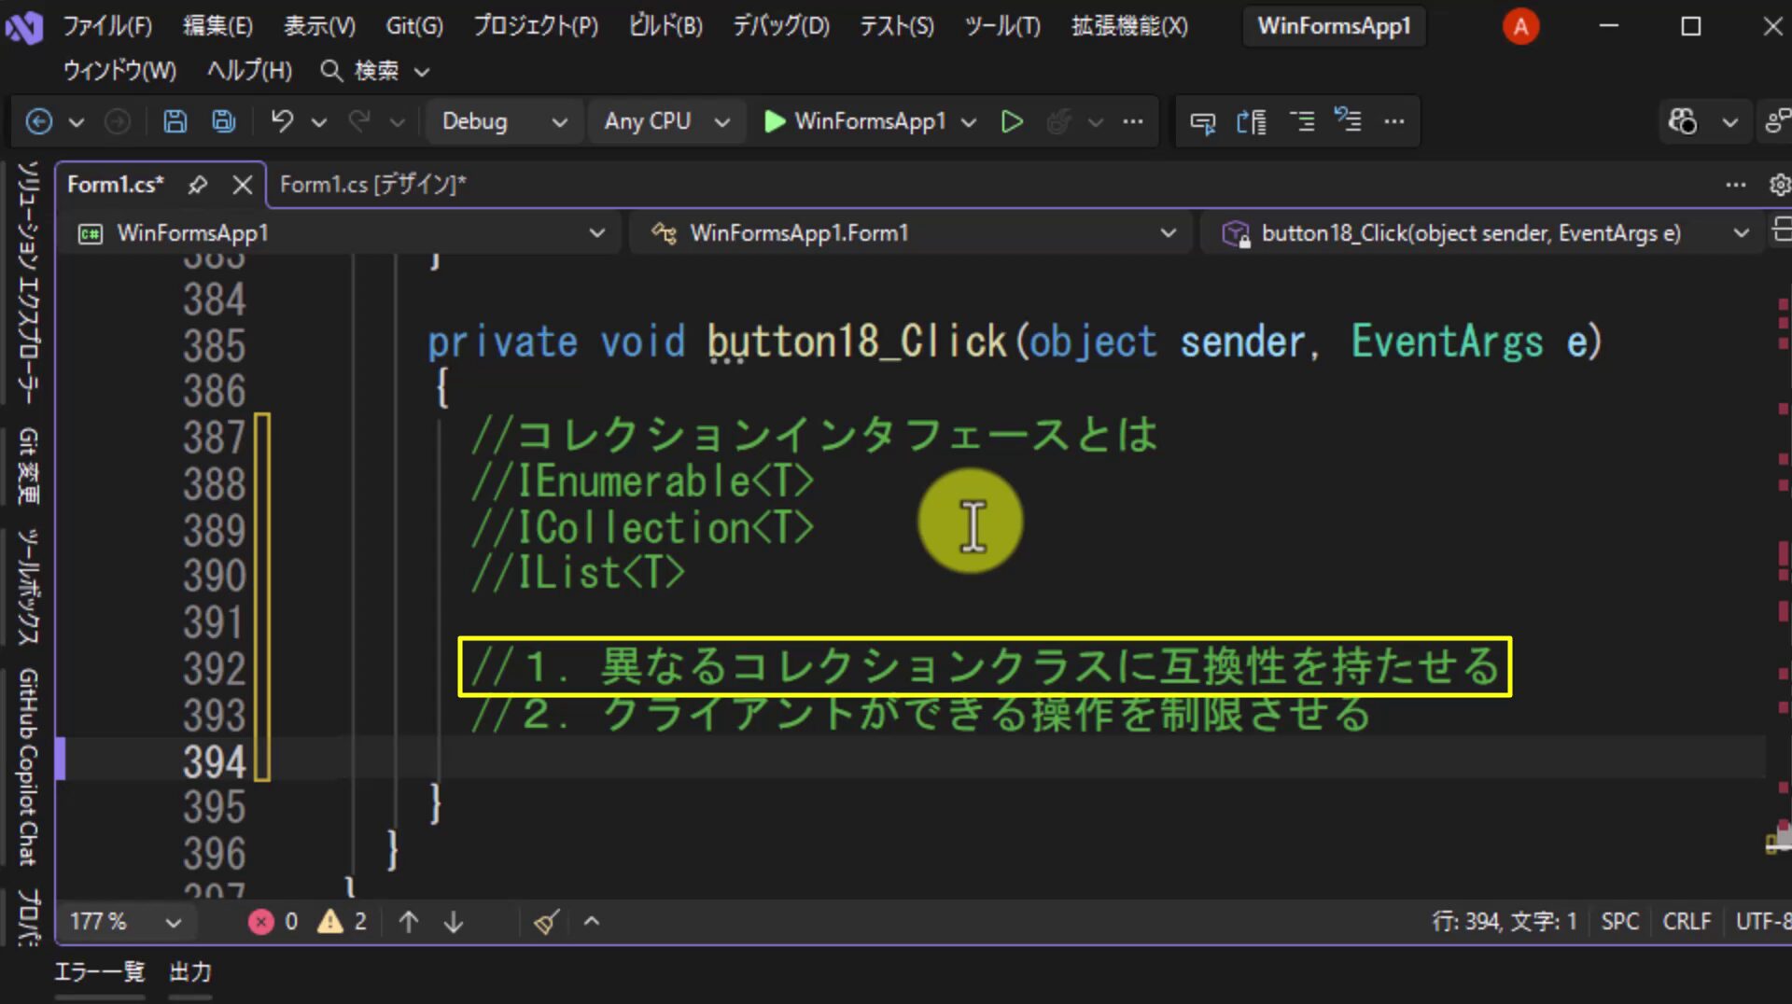
Task: Open the 表示(V) menu
Action: (x=319, y=26)
